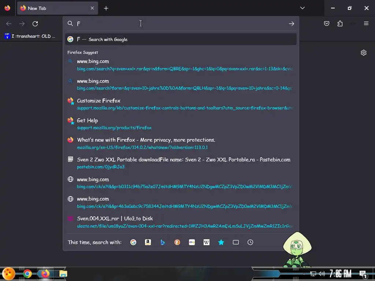This screenshot has height=281, width=375.
Task: Open bing.com sven xxl rar search suggestion
Action: click(x=181, y=65)
